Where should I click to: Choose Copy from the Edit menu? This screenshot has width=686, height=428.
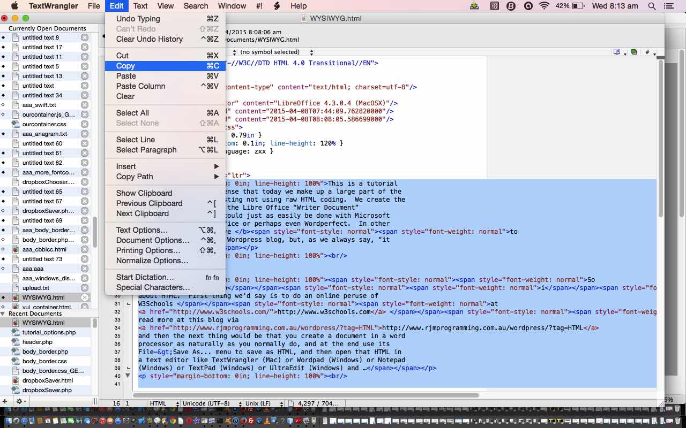tap(165, 66)
